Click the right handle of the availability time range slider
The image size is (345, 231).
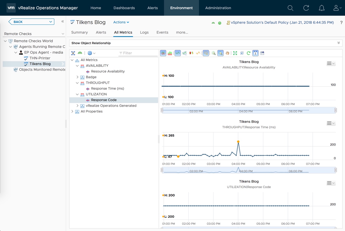(x=336, y=110)
